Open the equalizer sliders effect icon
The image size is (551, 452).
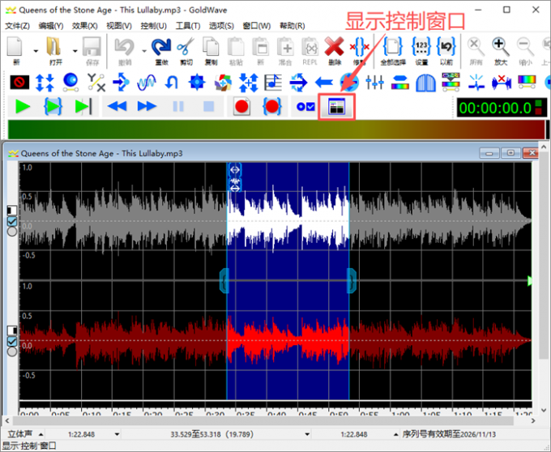[374, 83]
